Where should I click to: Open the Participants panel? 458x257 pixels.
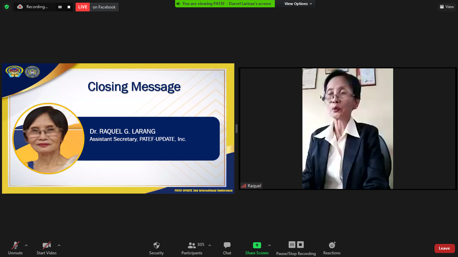coord(192,248)
